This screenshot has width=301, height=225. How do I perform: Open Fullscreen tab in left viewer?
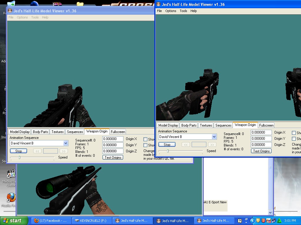tap(118, 132)
